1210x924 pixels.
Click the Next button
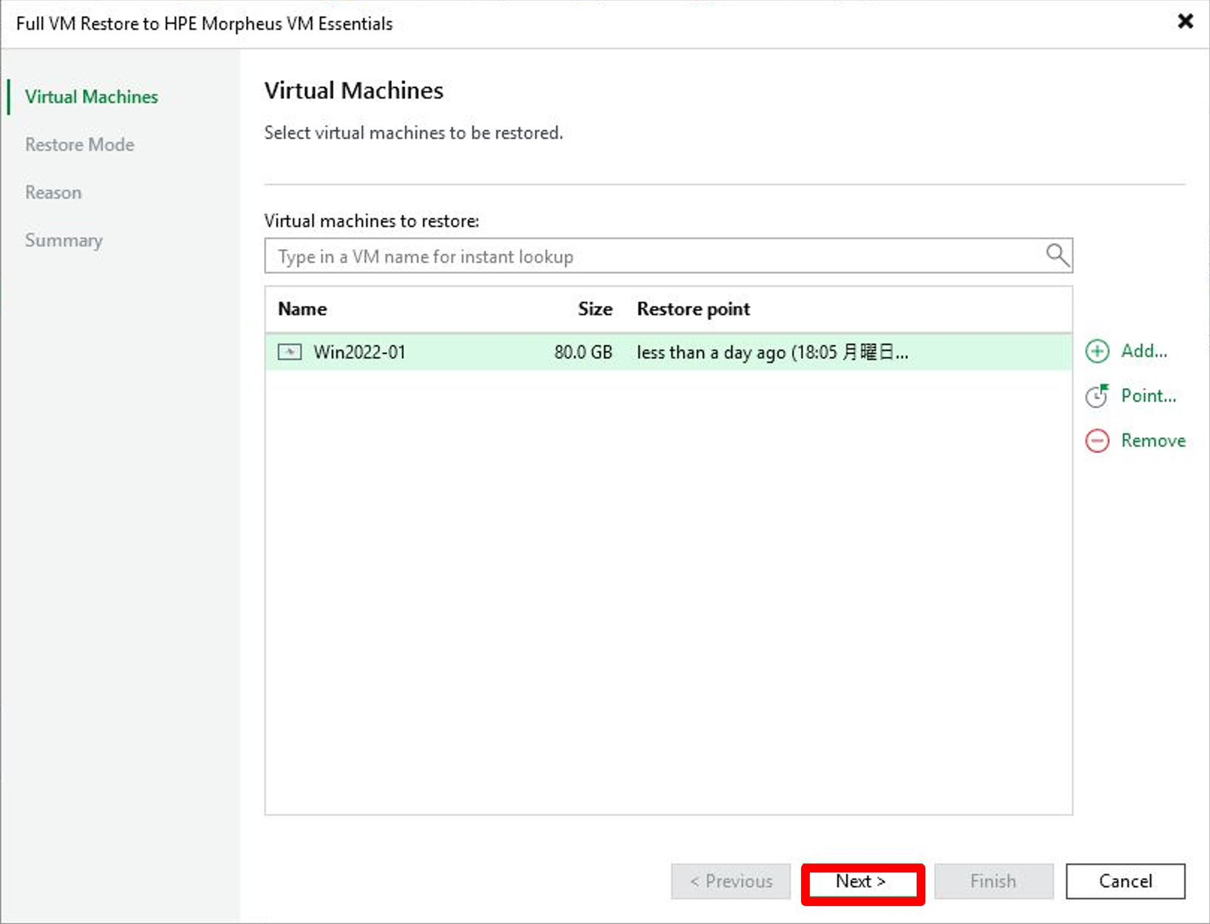[862, 882]
